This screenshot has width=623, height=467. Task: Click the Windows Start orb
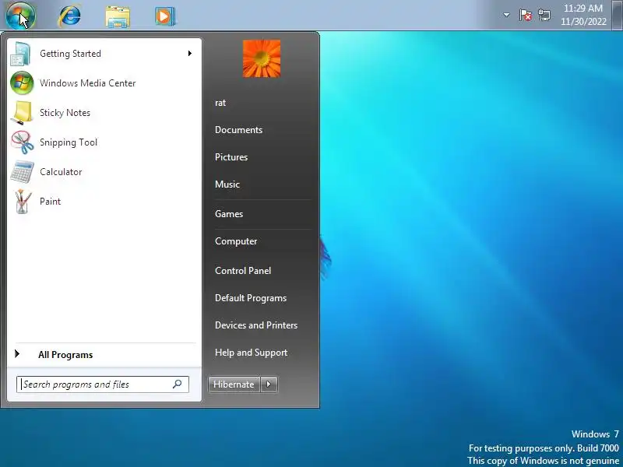(x=21, y=16)
